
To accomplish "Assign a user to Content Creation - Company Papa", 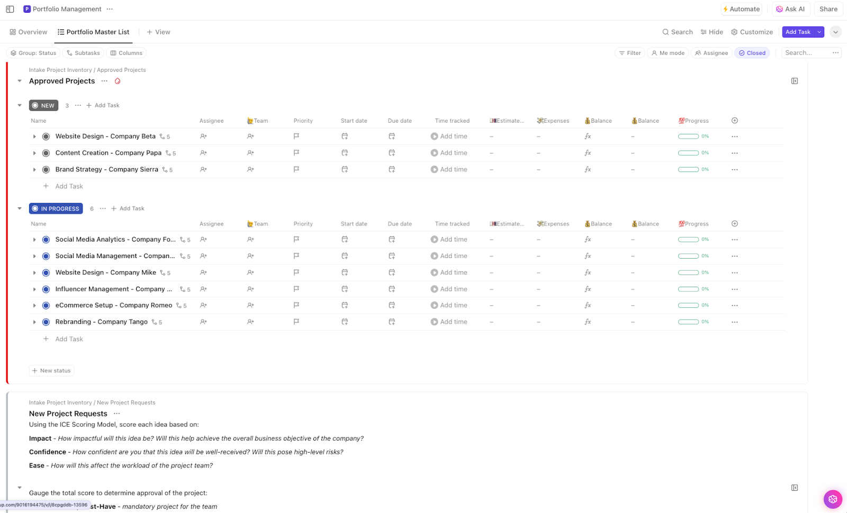I will (x=203, y=153).
